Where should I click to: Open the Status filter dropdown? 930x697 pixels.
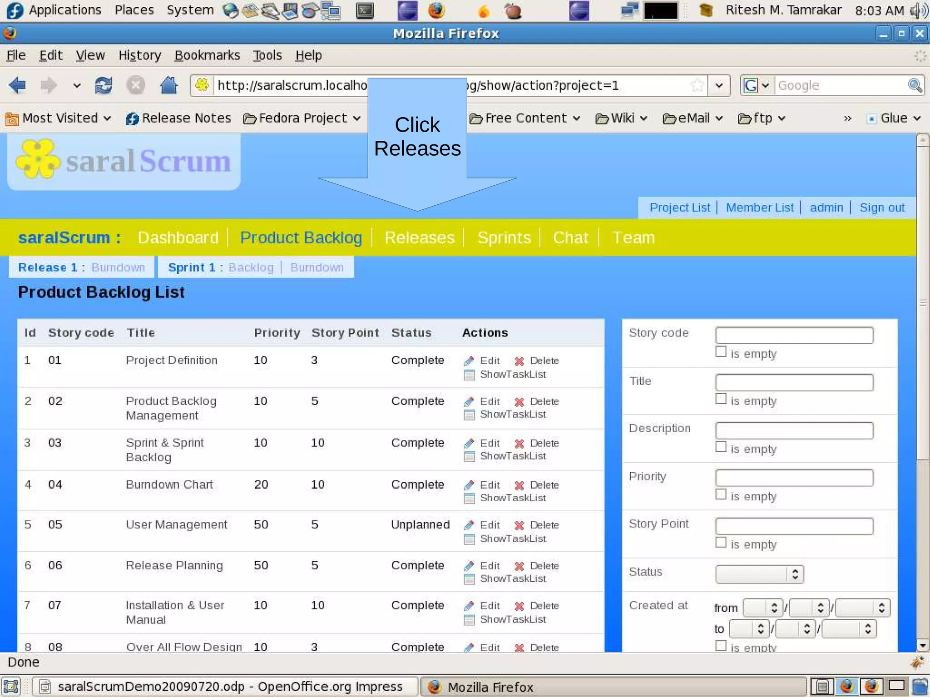(759, 574)
